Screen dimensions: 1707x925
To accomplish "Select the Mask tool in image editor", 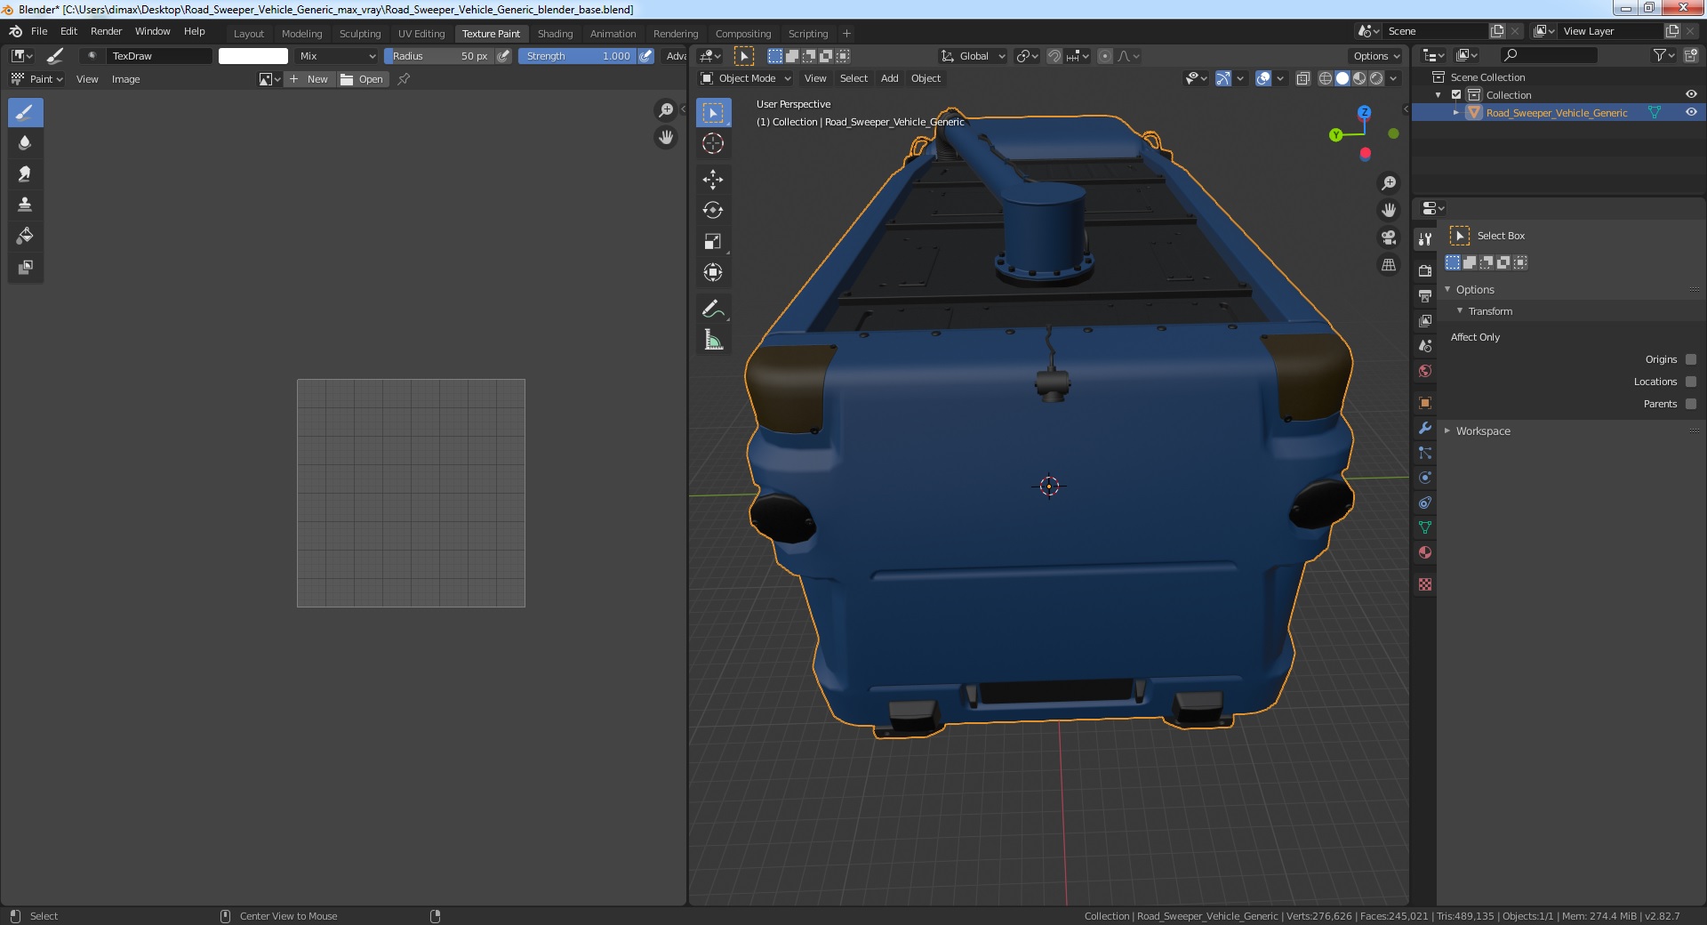I will [x=25, y=267].
